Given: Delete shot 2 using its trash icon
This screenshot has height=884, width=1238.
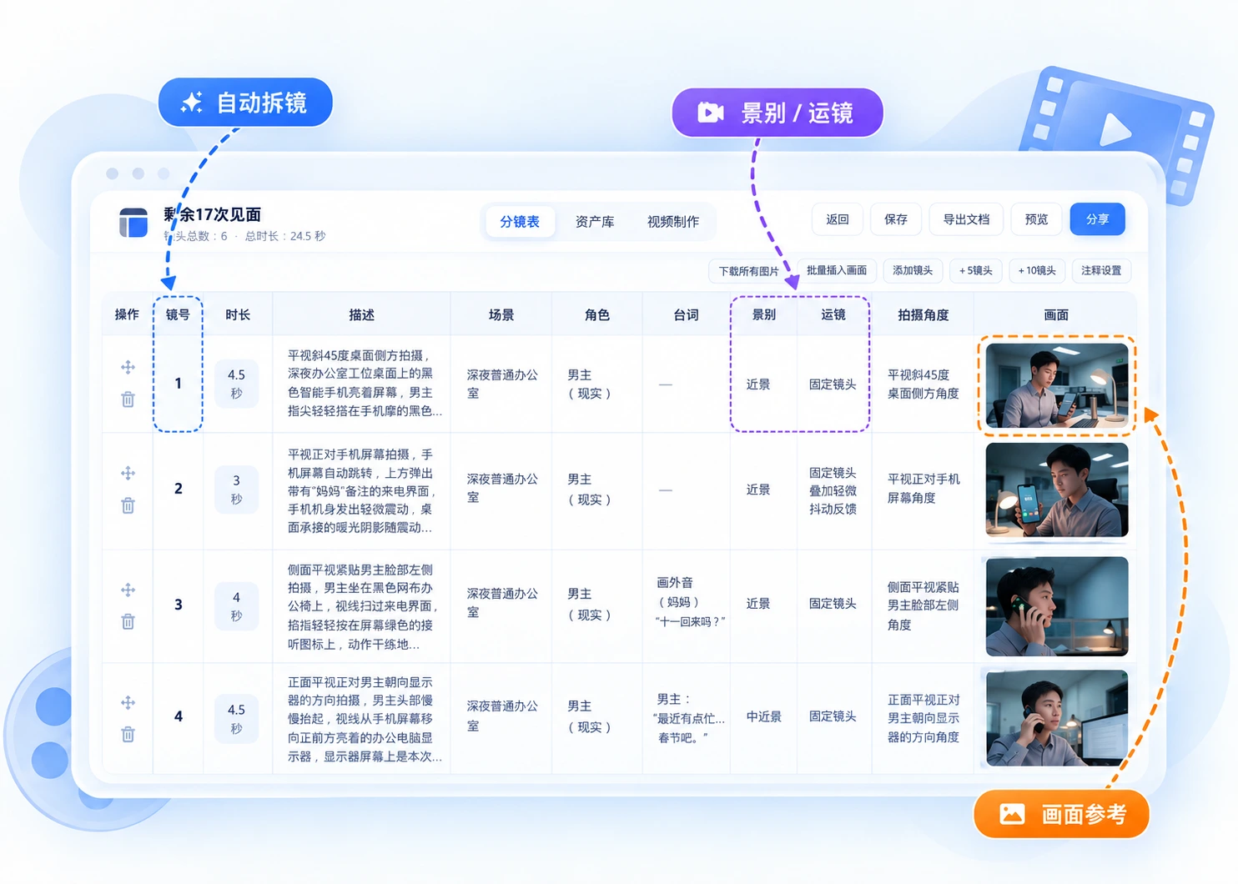Looking at the screenshot, I should [128, 505].
